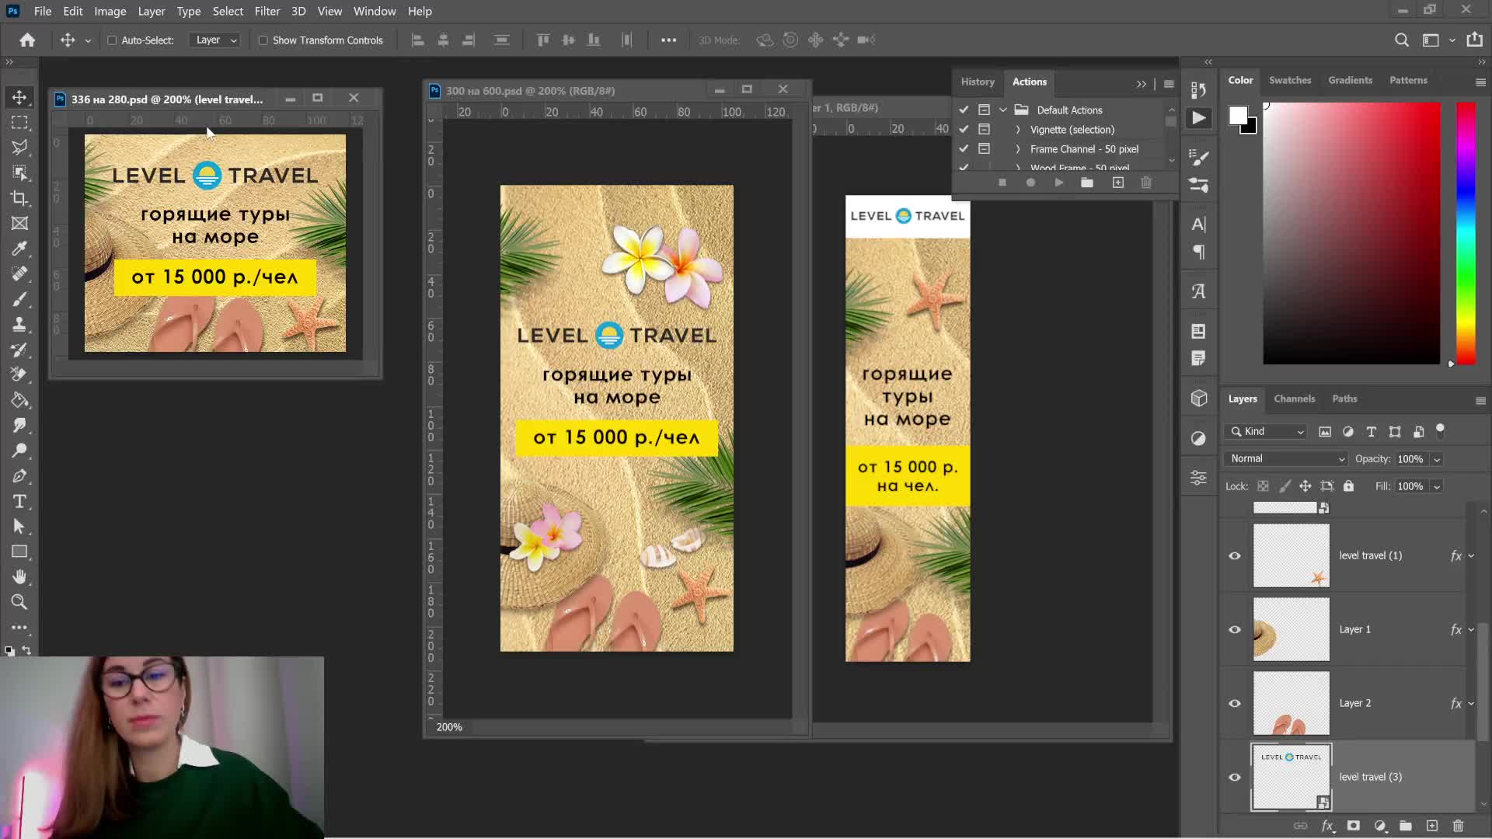Viewport: 1492px width, 839px height.
Task: Open the Filter menu
Action: (267, 11)
